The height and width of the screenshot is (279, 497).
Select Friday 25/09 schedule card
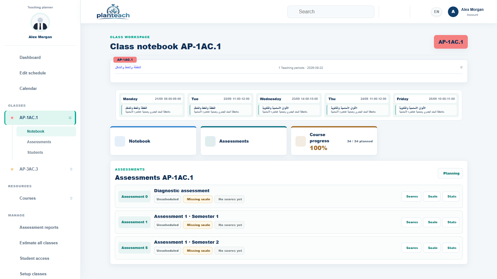click(x=426, y=105)
